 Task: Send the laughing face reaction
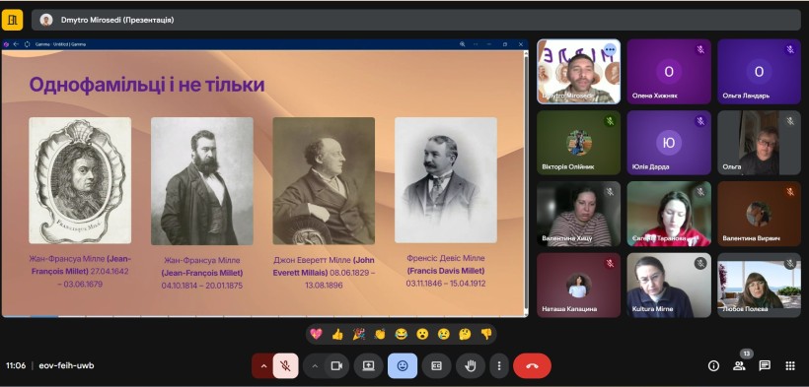tap(401, 334)
